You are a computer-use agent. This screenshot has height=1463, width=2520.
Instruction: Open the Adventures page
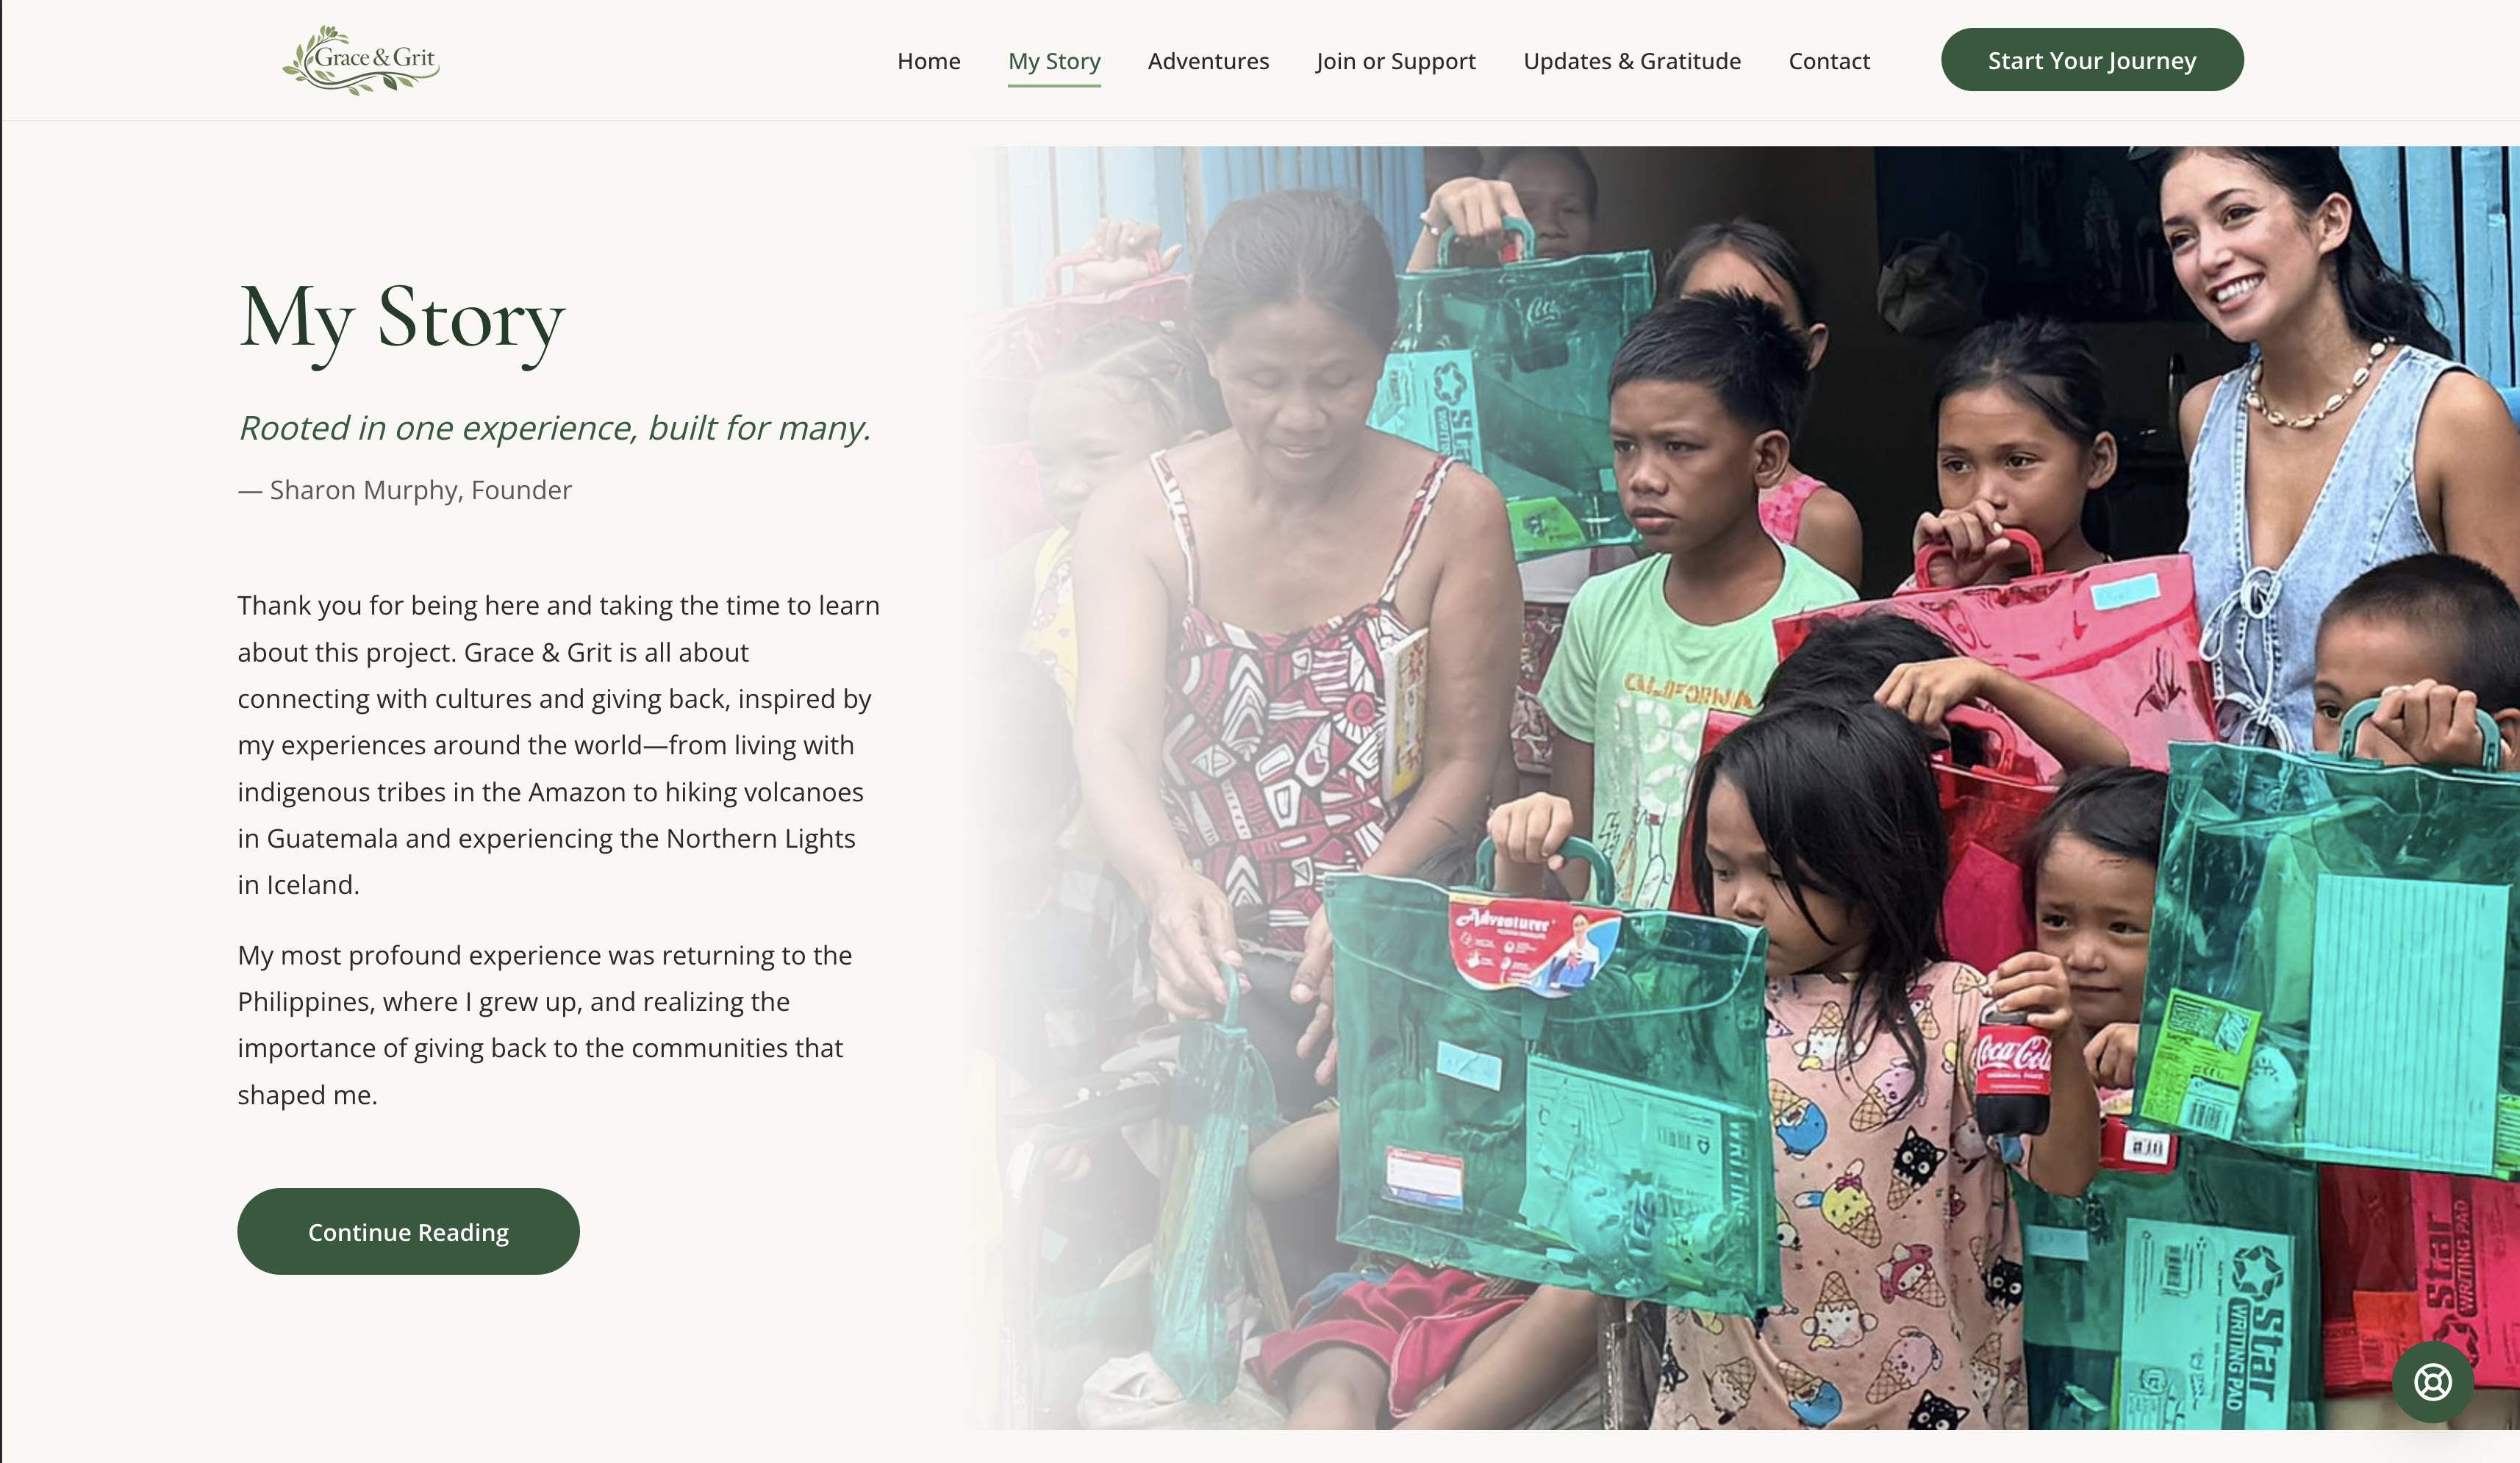(1208, 61)
